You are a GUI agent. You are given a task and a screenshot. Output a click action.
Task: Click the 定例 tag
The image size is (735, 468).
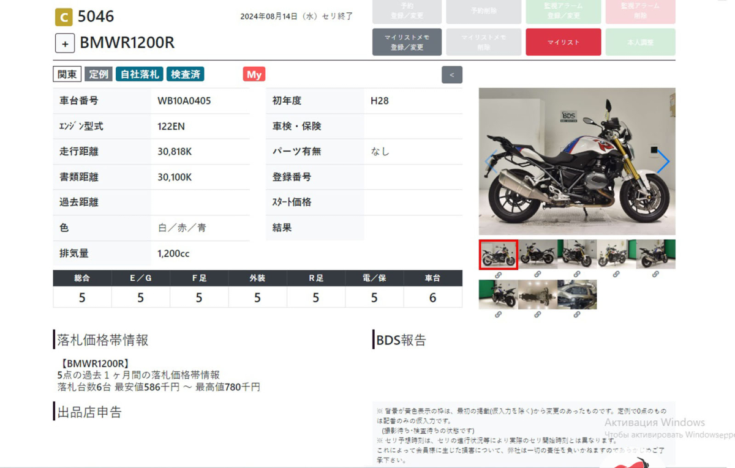(99, 75)
